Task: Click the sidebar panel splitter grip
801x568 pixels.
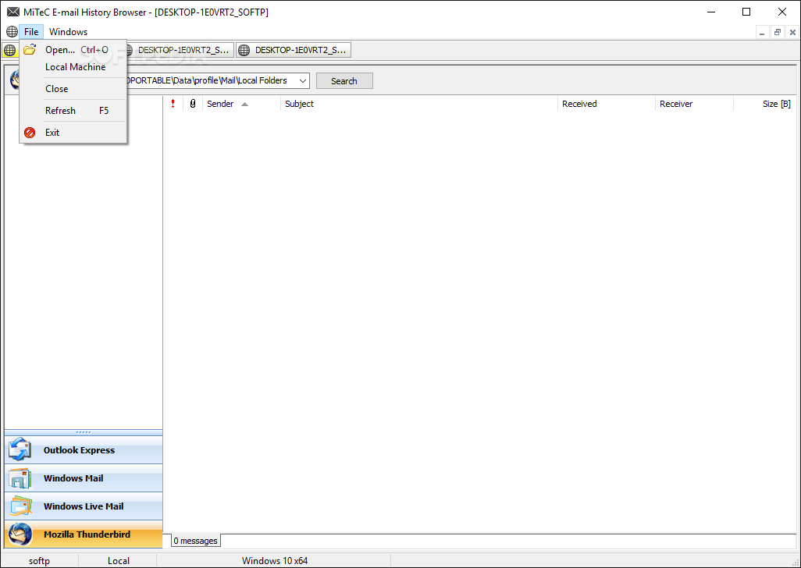Action: (x=84, y=432)
